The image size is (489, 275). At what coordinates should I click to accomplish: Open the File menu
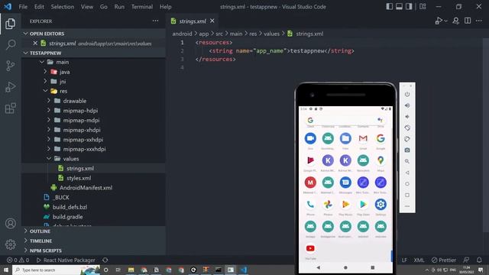click(x=23, y=7)
